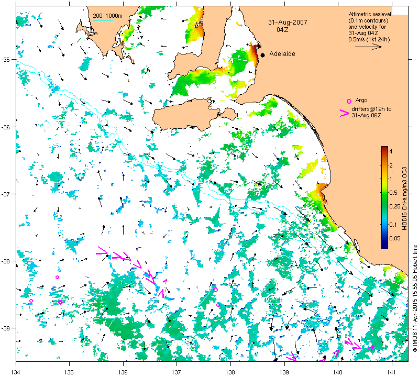Click the black Adelaide city marker dot
This screenshot has height=377, width=419.
[x=263, y=55]
